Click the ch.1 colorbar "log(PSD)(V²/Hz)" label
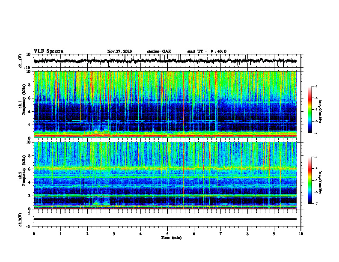Image resolution: width=339 pixels, height=262 pixels. [321, 112]
